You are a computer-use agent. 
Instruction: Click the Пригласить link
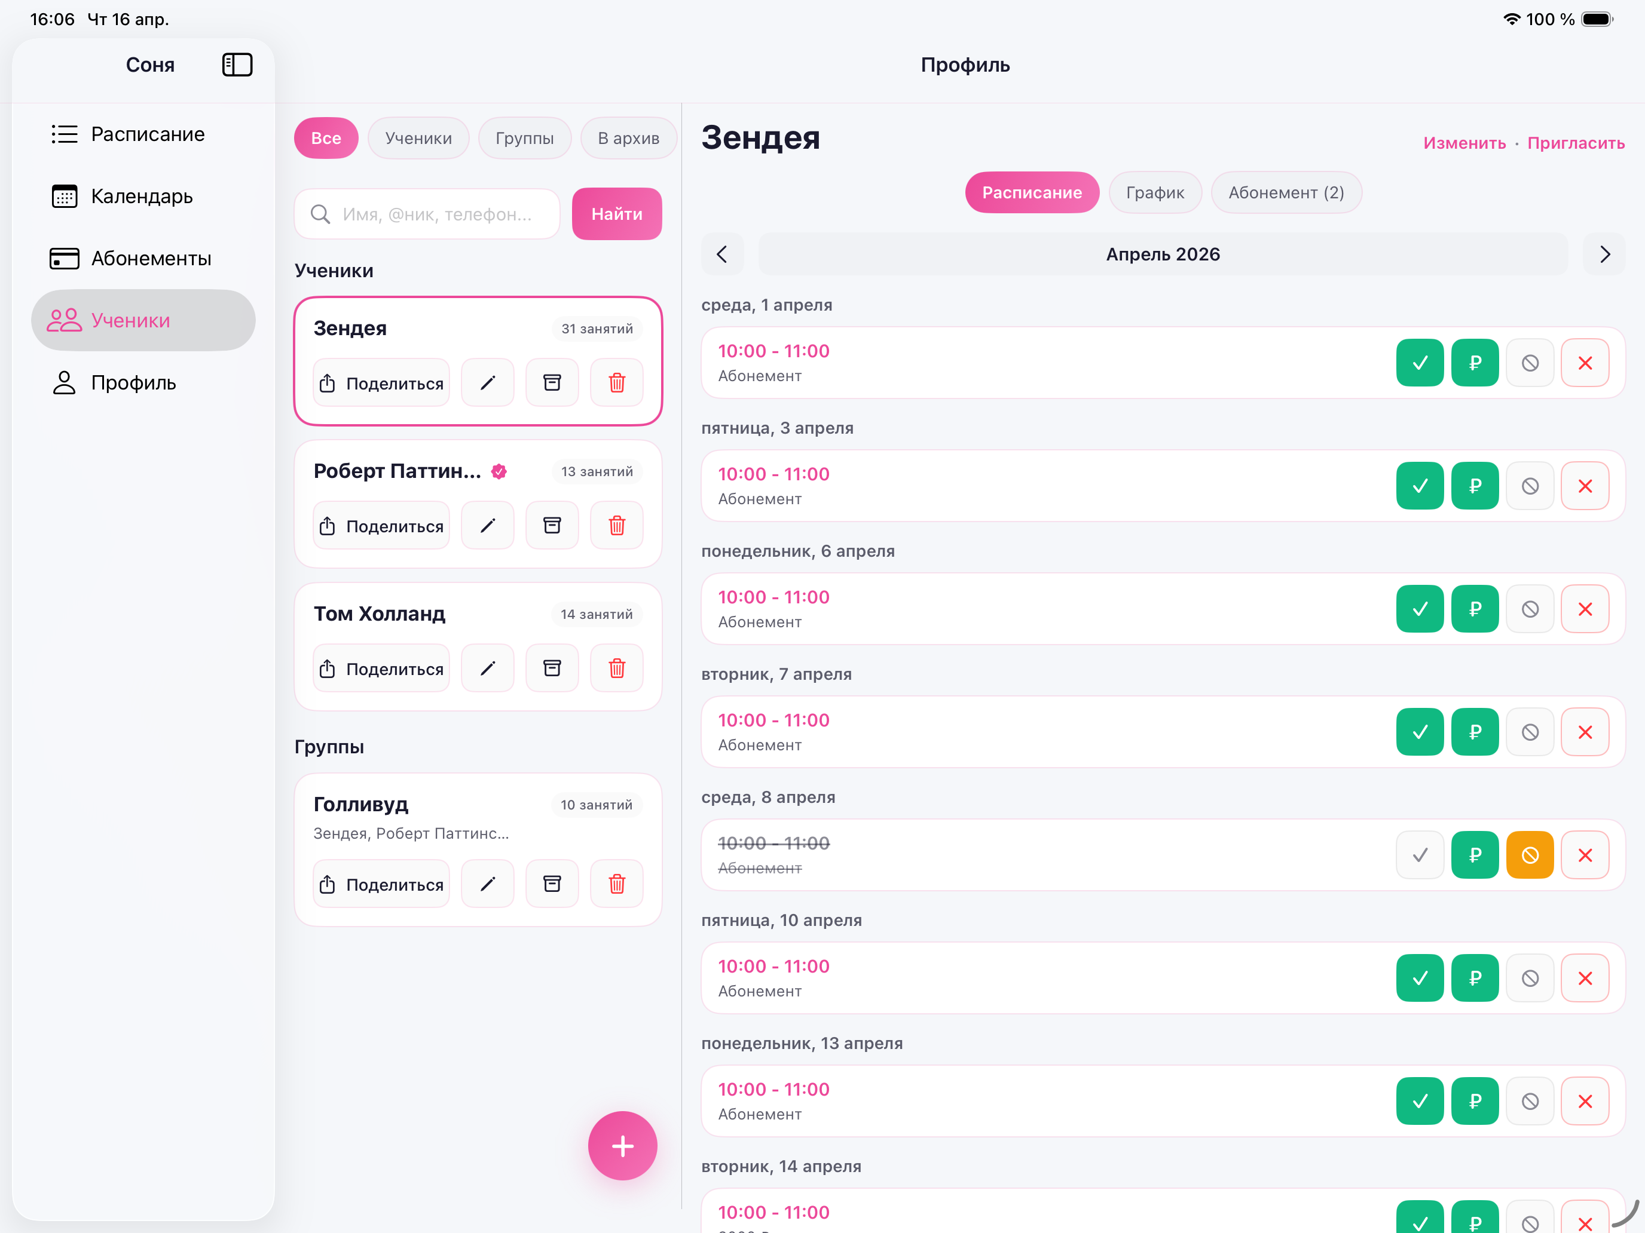pos(1575,143)
